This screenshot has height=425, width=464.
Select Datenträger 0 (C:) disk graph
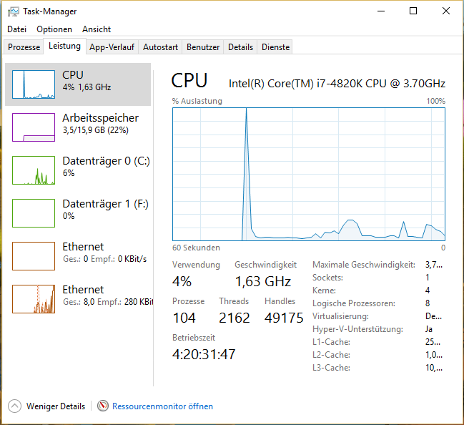click(x=34, y=170)
